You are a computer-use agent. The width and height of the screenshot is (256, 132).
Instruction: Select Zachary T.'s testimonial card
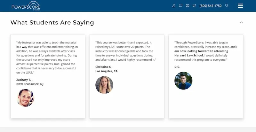48,76
